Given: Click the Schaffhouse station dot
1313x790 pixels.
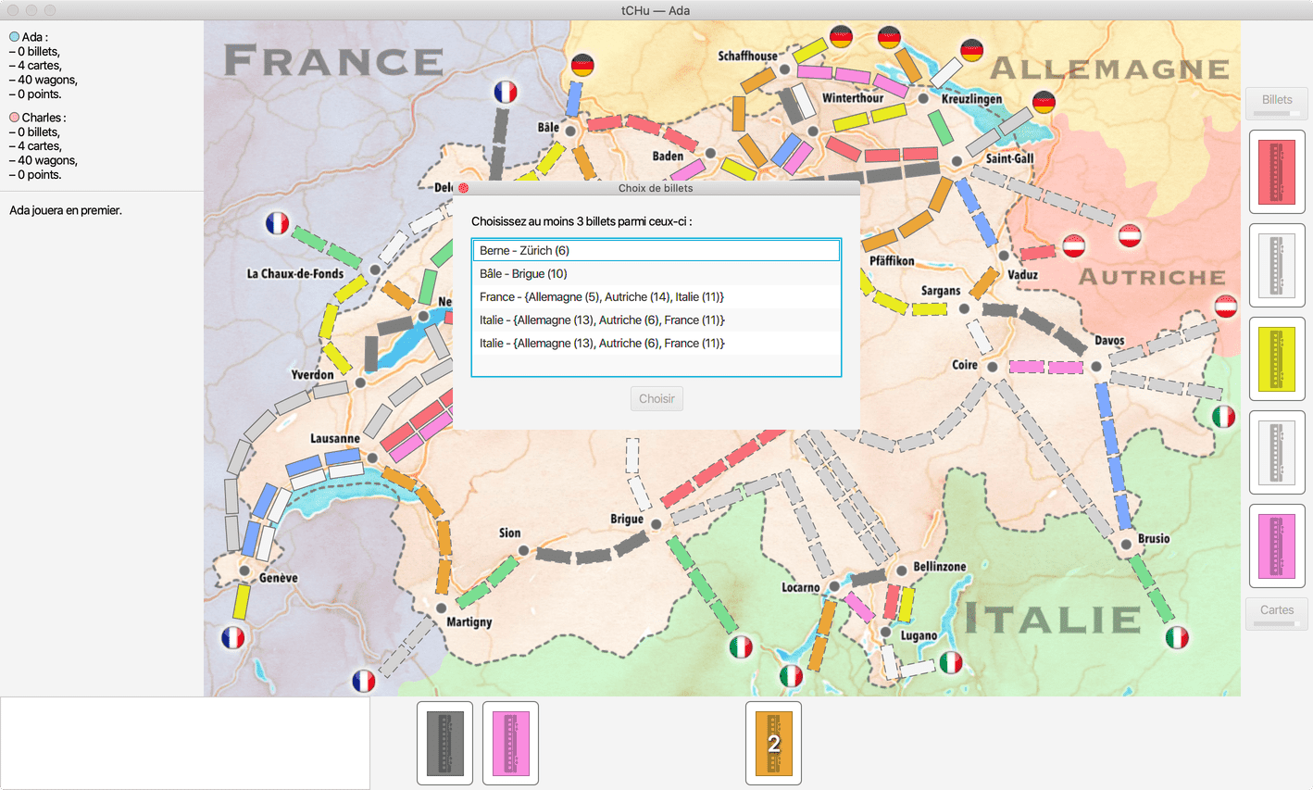Looking at the screenshot, I should click(x=784, y=69).
